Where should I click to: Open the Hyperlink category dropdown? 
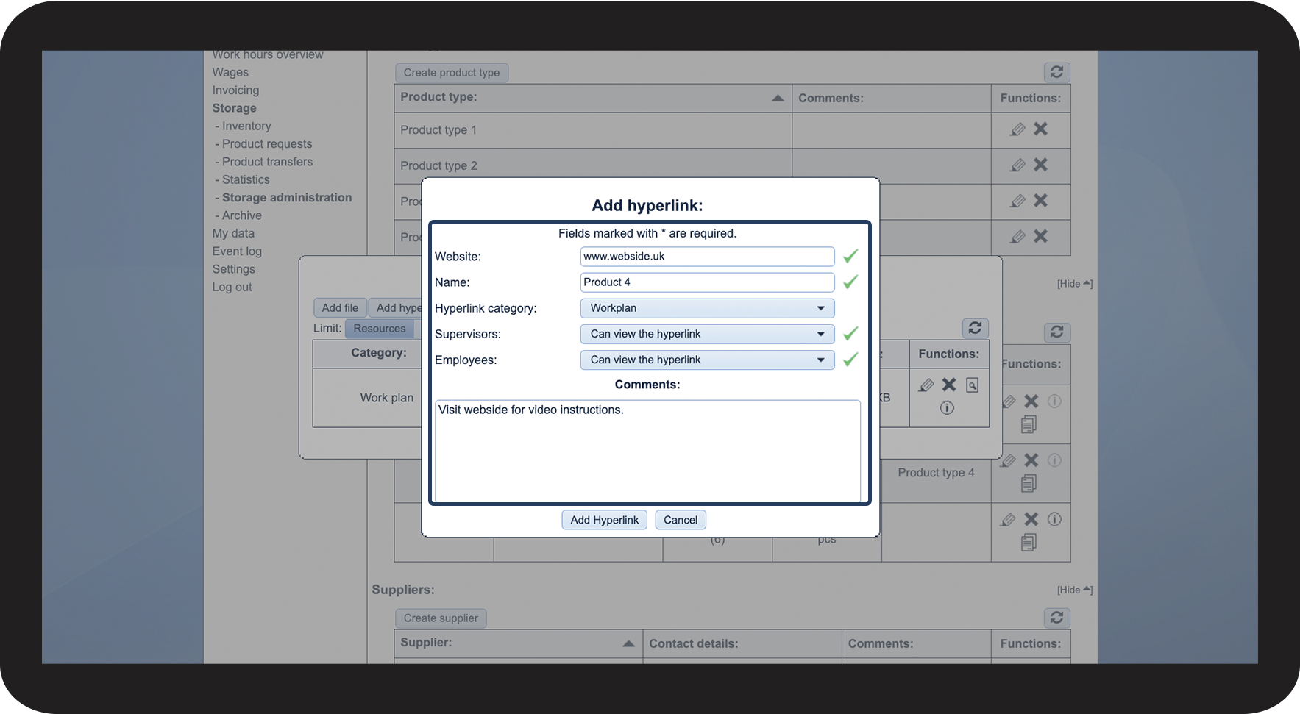tap(707, 308)
